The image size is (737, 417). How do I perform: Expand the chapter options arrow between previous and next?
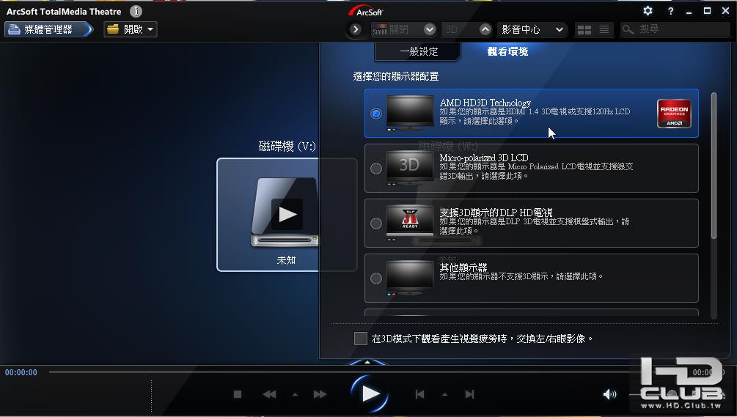pyautogui.click(x=444, y=395)
